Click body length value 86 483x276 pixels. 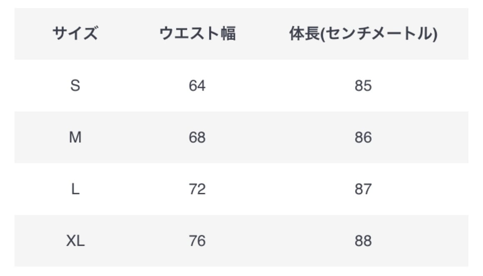[x=363, y=137]
